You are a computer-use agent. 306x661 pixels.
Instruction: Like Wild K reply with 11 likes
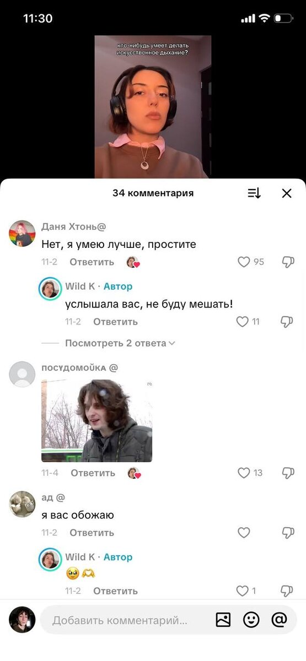tap(243, 322)
